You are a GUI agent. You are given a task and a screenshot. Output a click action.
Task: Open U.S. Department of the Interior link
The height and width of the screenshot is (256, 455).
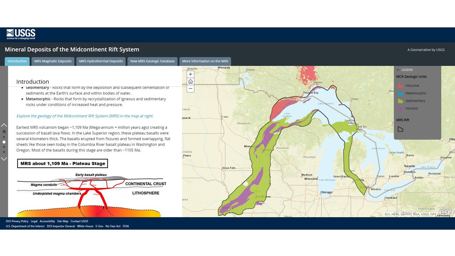coord(25,226)
